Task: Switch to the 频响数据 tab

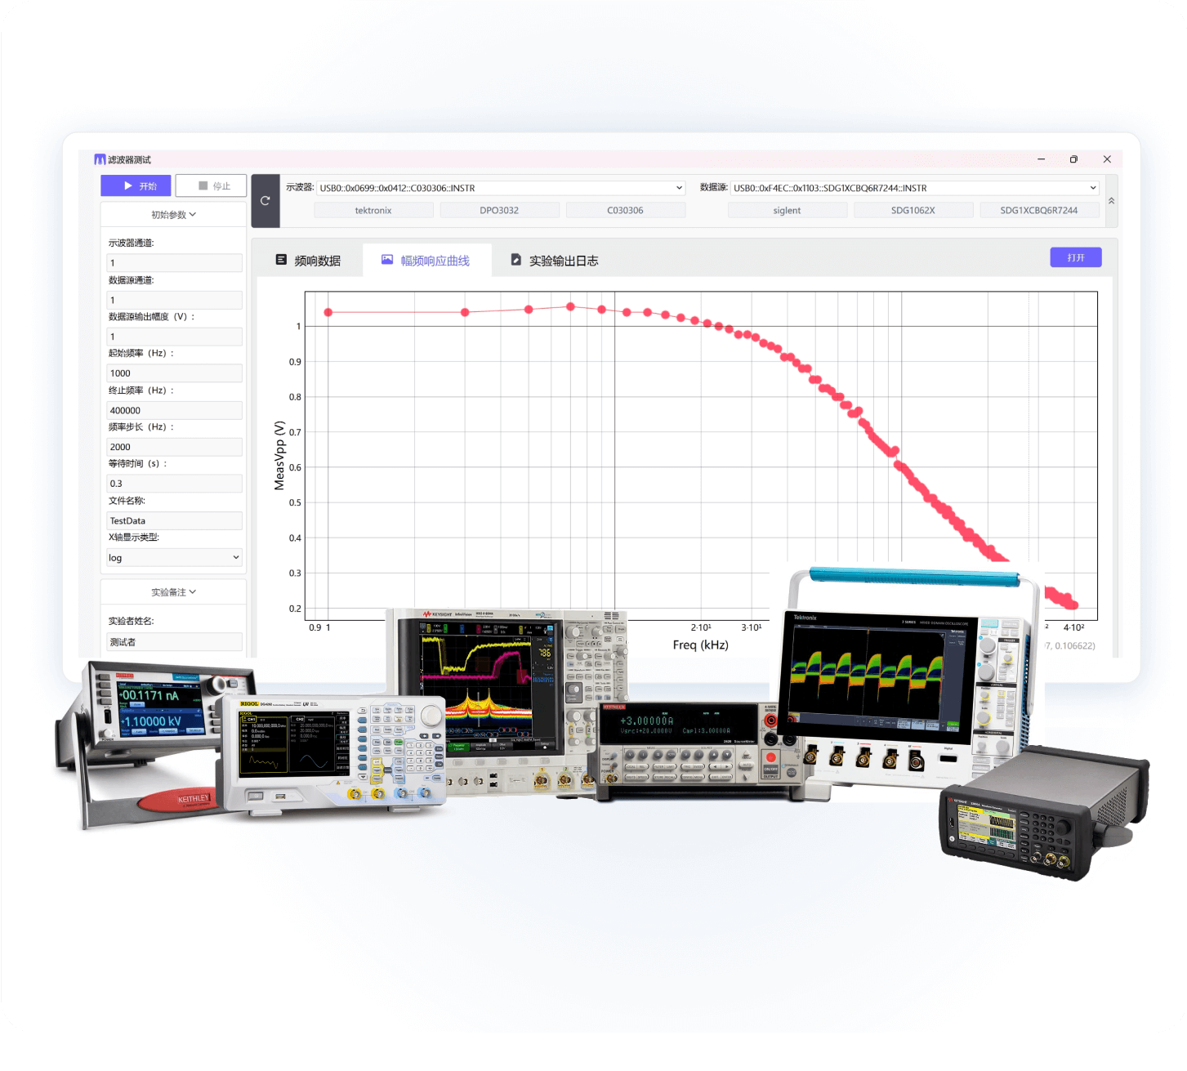Action: (x=308, y=261)
